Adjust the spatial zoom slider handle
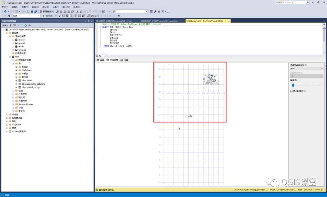The height and width of the screenshot is (197, 327). 293,85
